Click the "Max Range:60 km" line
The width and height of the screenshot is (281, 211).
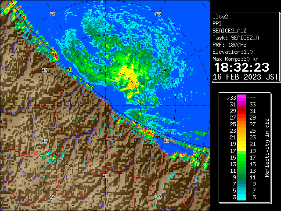coord(235,59)
